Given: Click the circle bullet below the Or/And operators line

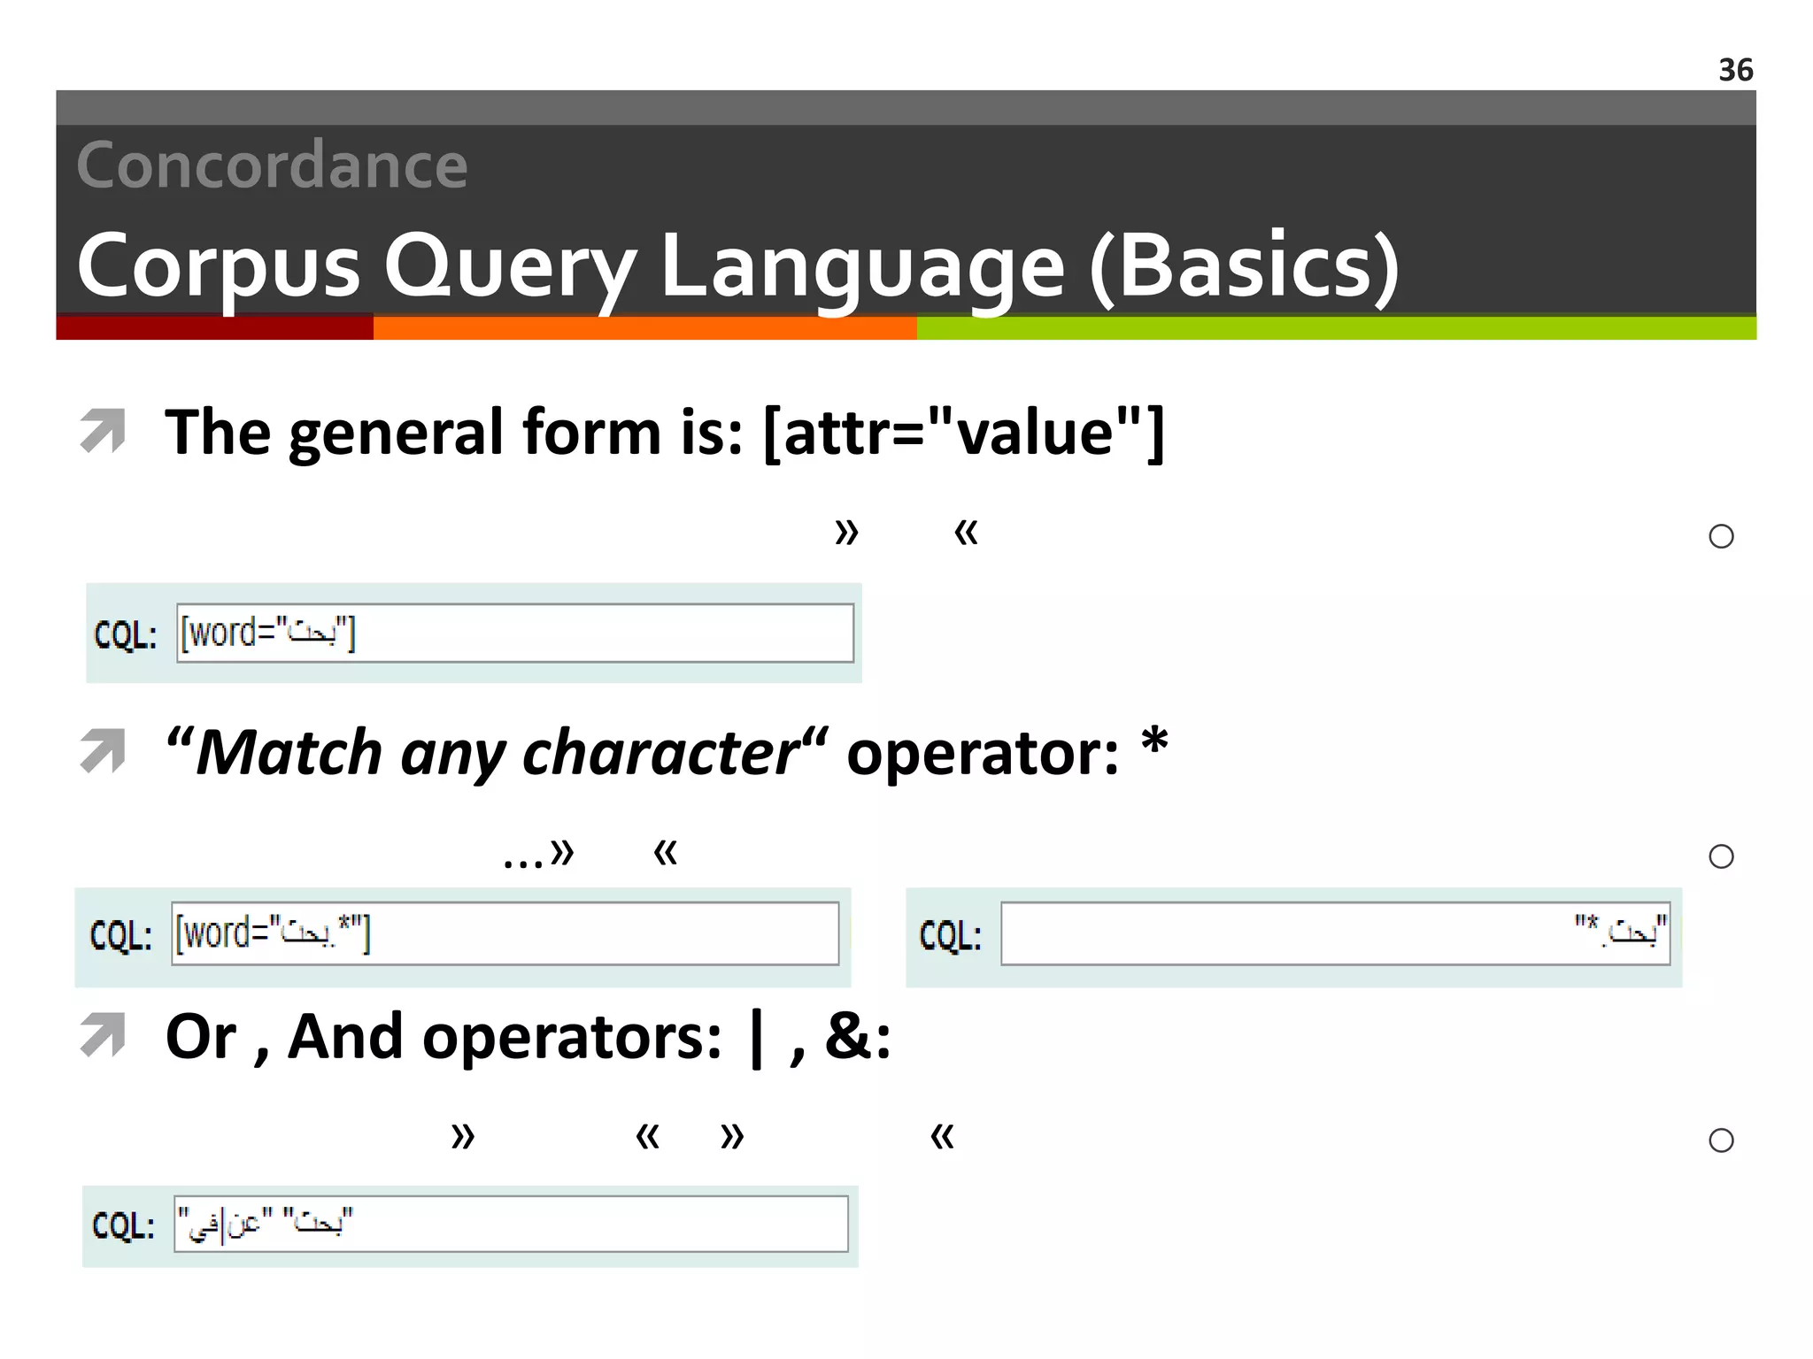Looking at the screenshot, I should coord(1721,1140).
